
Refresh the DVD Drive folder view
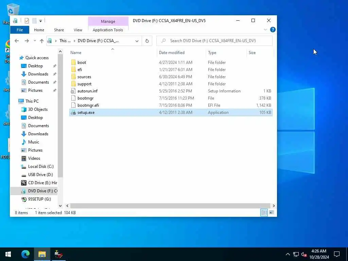pos(147,41)
